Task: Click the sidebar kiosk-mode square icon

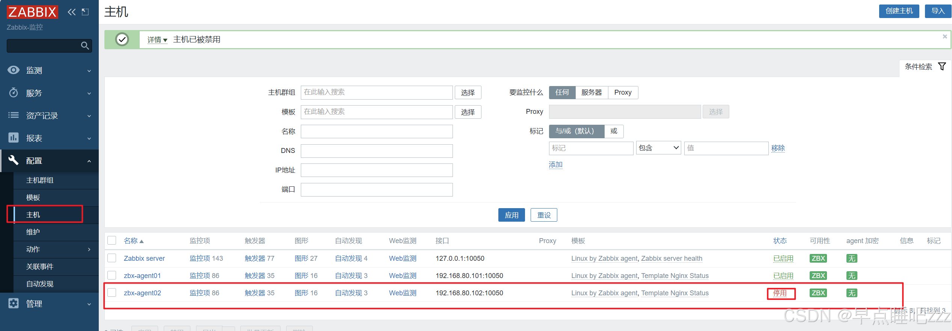Action: [85, 12]
